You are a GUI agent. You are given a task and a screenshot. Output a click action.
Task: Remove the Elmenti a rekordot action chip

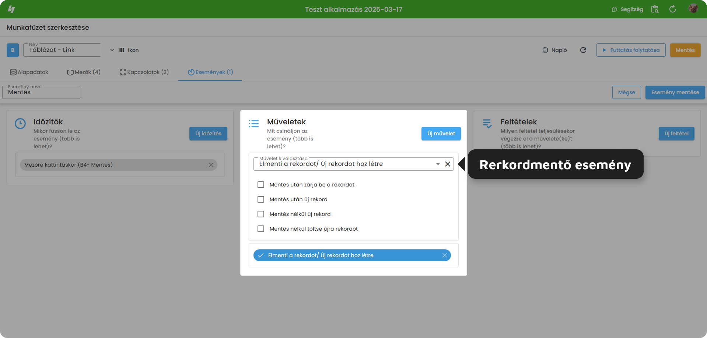(445, 255)
